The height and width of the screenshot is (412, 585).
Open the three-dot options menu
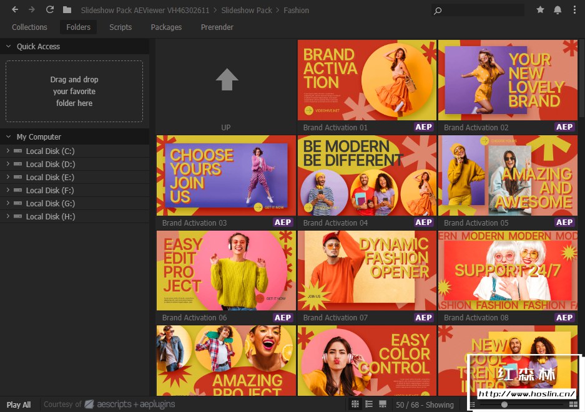[574, 10]
